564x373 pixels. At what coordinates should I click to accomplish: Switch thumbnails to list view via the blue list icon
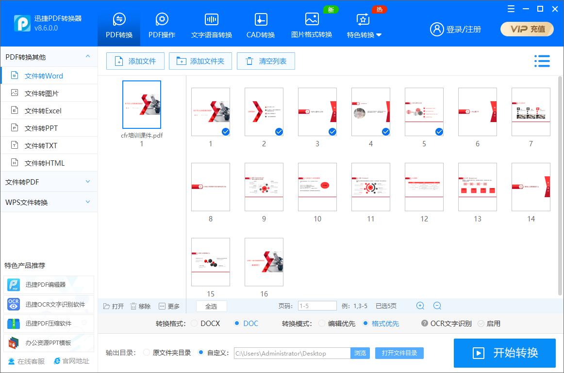coord(542,61)
